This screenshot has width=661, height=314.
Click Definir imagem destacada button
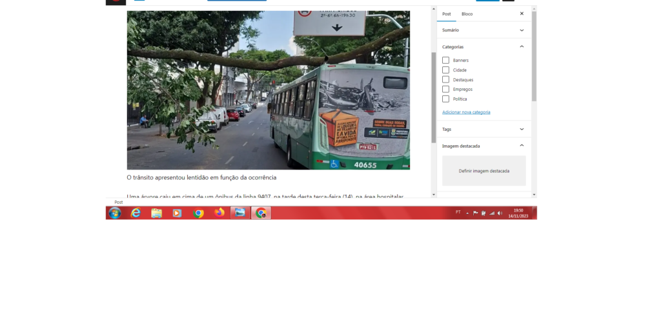(484, 171)
